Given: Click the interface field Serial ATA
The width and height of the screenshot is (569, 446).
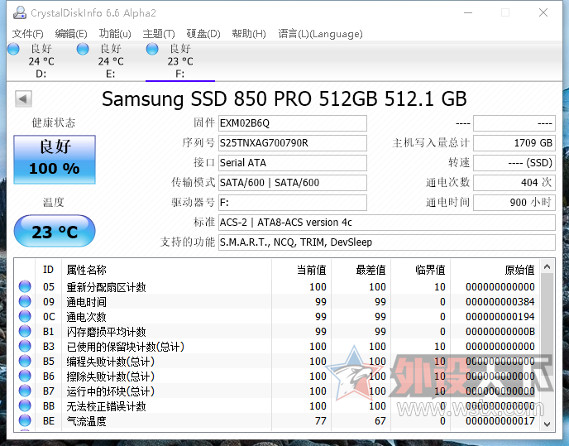Looking at the screenshot, I should pyautogui.click(x=293, y=163).
